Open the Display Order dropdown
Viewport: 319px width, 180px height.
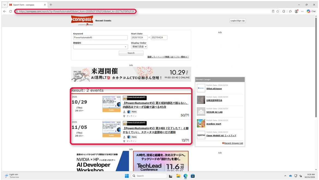click(x=139, y=47)
